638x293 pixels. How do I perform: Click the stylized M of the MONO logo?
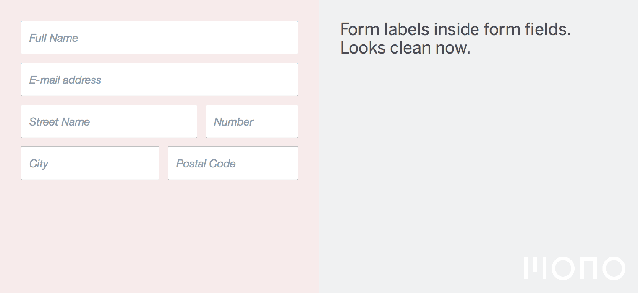[536, 268]
